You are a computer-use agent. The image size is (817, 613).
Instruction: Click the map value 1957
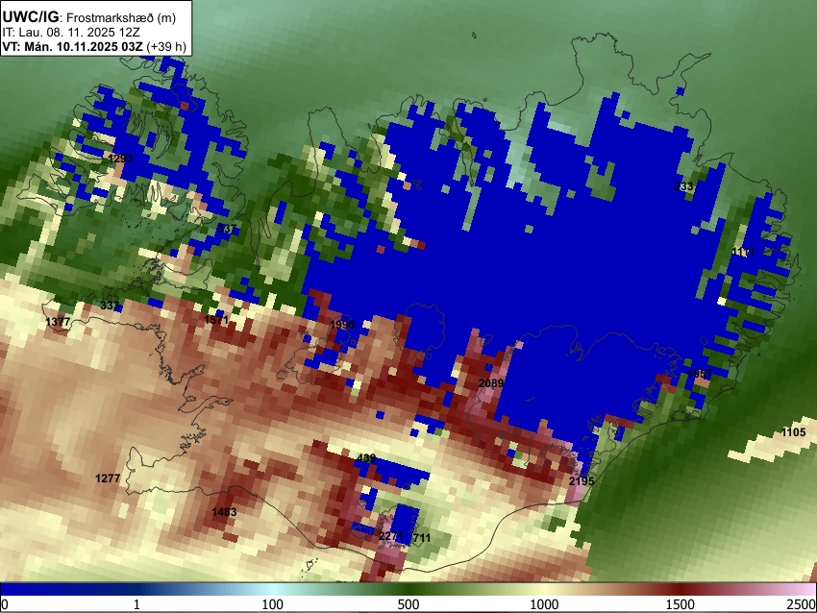click(700, 374)
